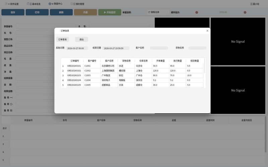Close the 订单信息 dialog with the X
This screenshot has height=167, width=268.
(207, 31)
